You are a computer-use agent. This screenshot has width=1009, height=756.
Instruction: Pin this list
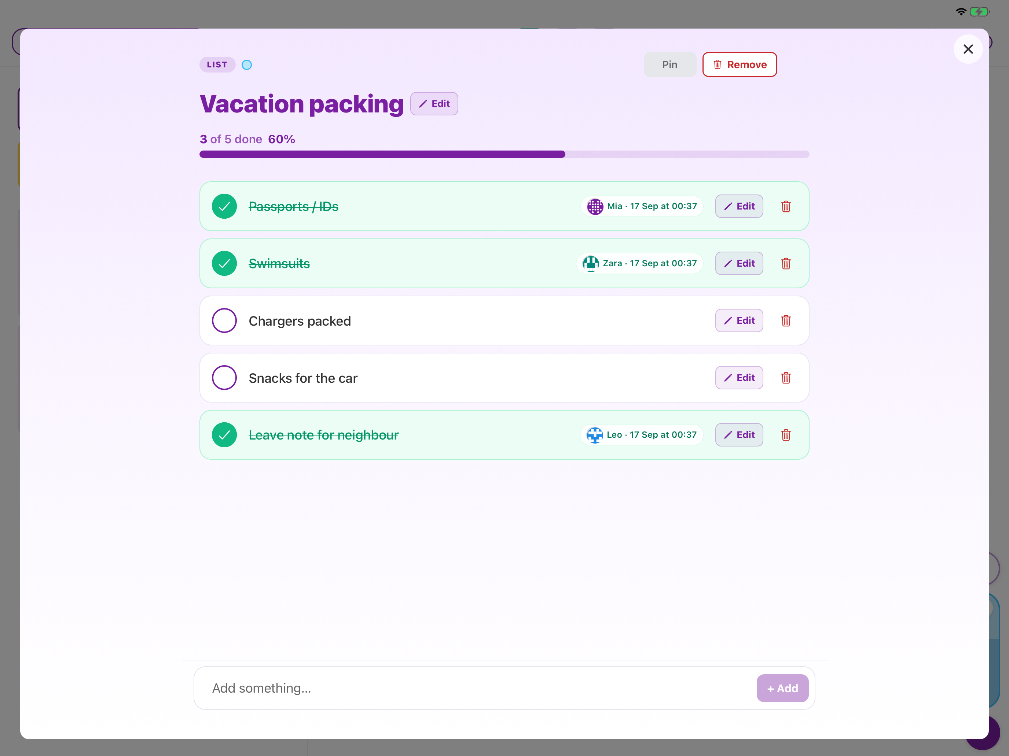click(669, 65)
